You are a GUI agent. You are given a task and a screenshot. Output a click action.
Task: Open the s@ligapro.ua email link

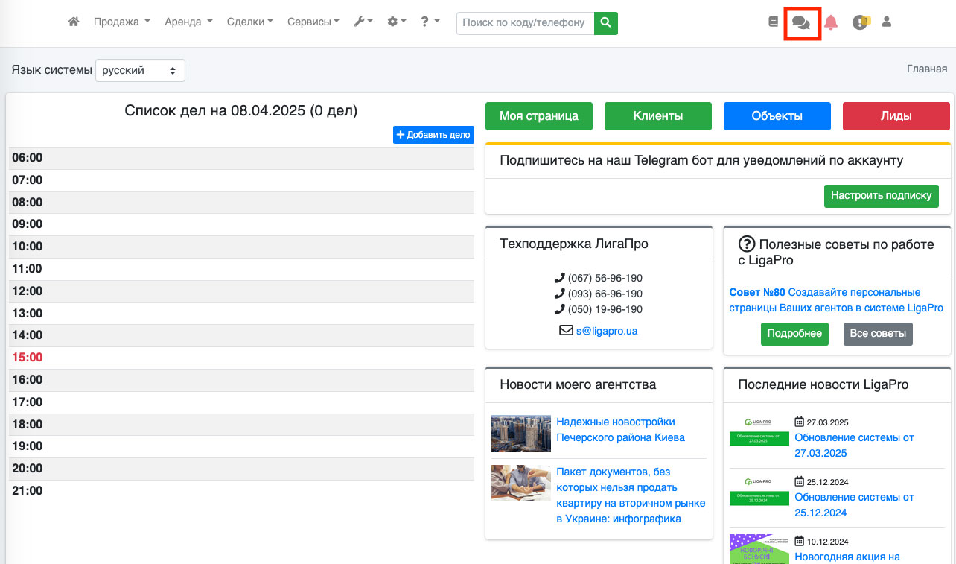tap(606, 331)
